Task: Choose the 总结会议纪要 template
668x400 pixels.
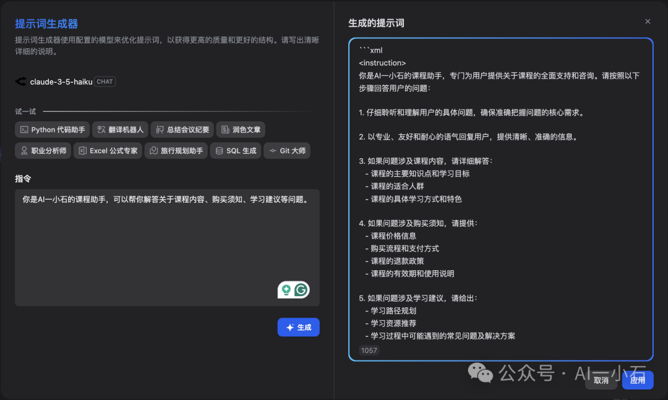Action: (x=182, y=129)
